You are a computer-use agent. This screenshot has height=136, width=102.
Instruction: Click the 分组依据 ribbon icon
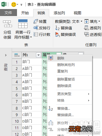(x=7, y=24)
